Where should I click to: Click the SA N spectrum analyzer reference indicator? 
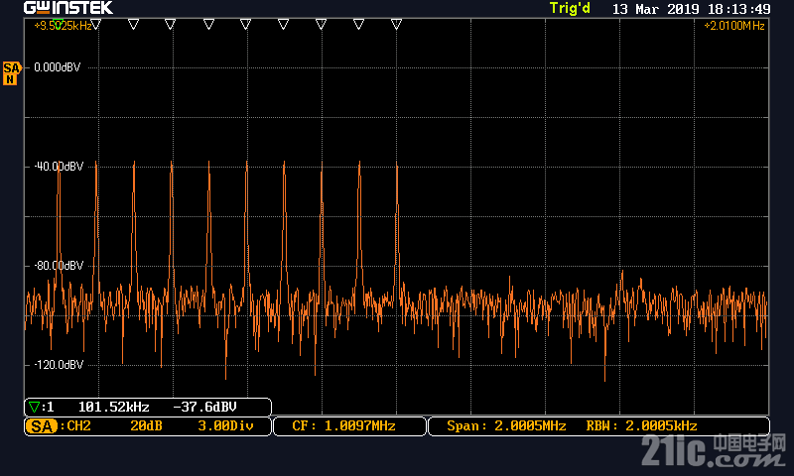(11, 73)
